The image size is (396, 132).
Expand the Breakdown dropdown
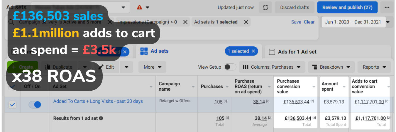[x=331, y=67]
